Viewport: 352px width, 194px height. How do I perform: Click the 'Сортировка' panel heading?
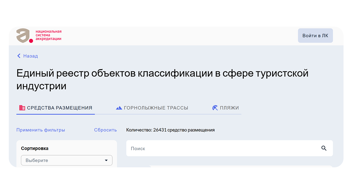click(35, 149)
